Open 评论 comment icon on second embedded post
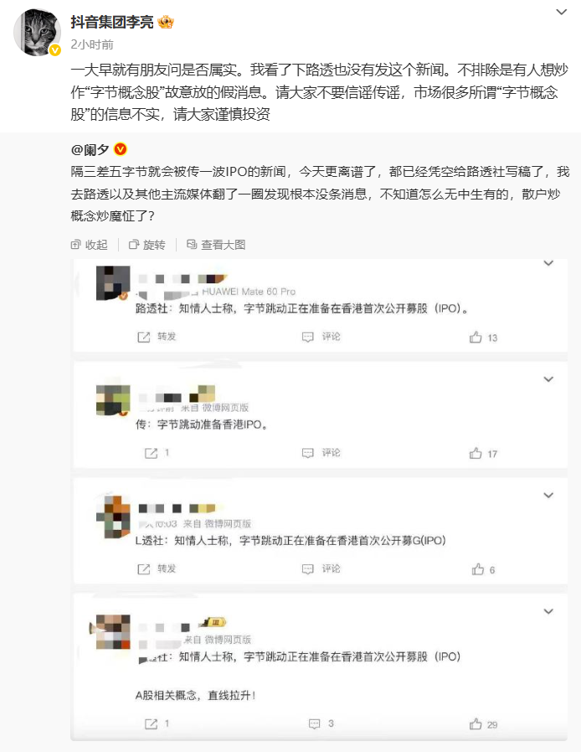Image resolution: width=581 pixels, height=752 pixels. [307, 453]
